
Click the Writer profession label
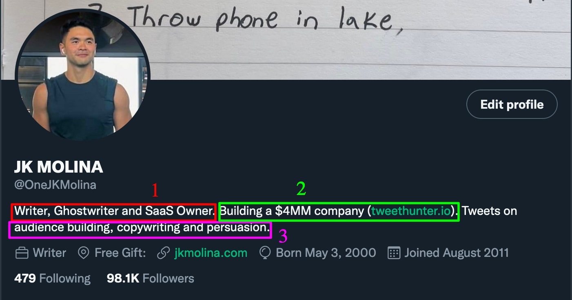(x=49, y=253)
